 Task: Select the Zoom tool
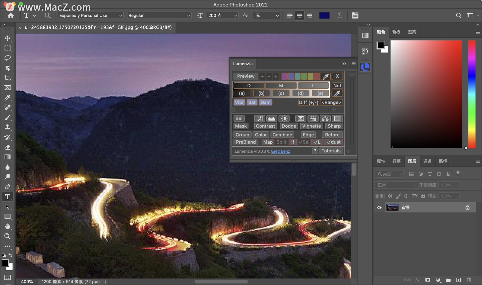(8, 236)
